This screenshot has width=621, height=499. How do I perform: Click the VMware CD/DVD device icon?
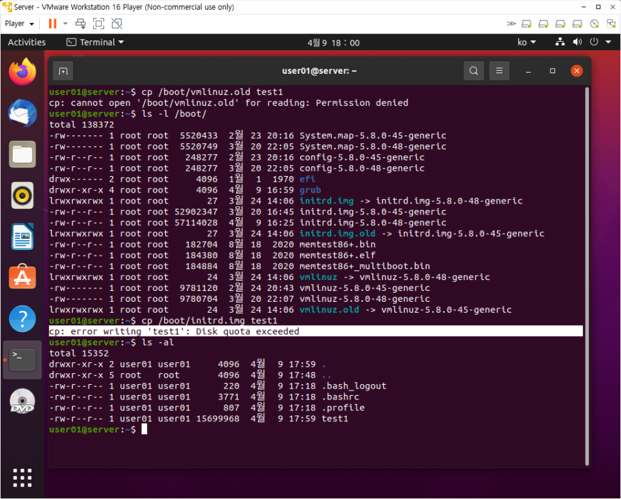click(594, 24)
